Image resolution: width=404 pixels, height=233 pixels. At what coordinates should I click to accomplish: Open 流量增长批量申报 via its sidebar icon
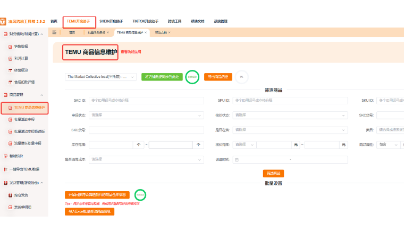pyautogui.click(x=10, y=144)
